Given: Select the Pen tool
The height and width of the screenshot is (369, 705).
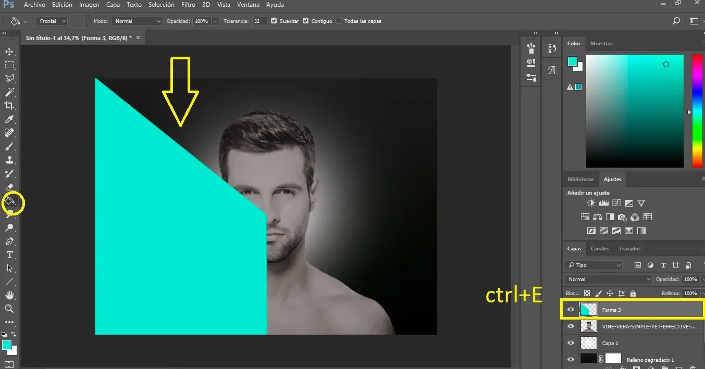Looking at the screenshot, I should pos(9,241).
